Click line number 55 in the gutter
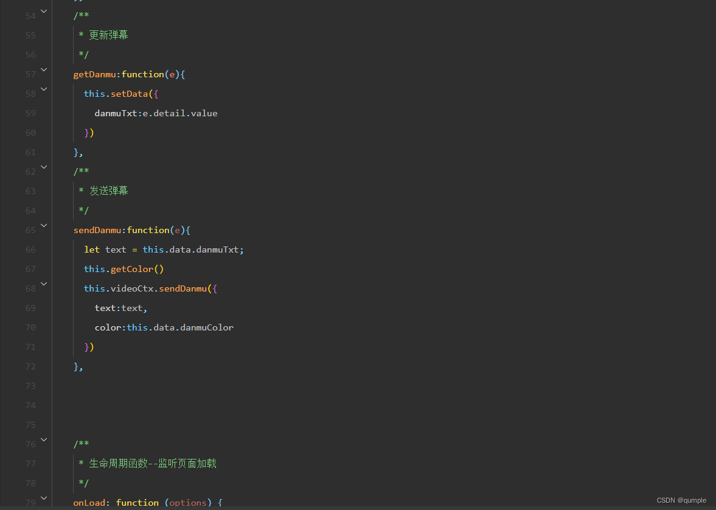The height and width of the screenshot is (510, 716). (x=30, y=35)
